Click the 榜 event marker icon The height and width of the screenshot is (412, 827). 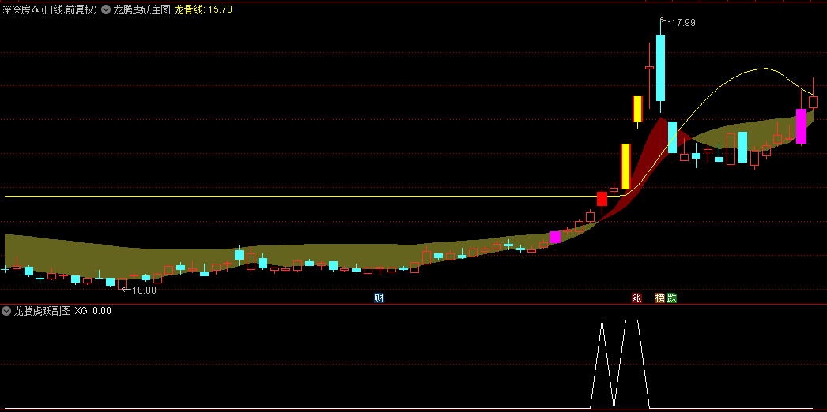[x=660, y=298]
